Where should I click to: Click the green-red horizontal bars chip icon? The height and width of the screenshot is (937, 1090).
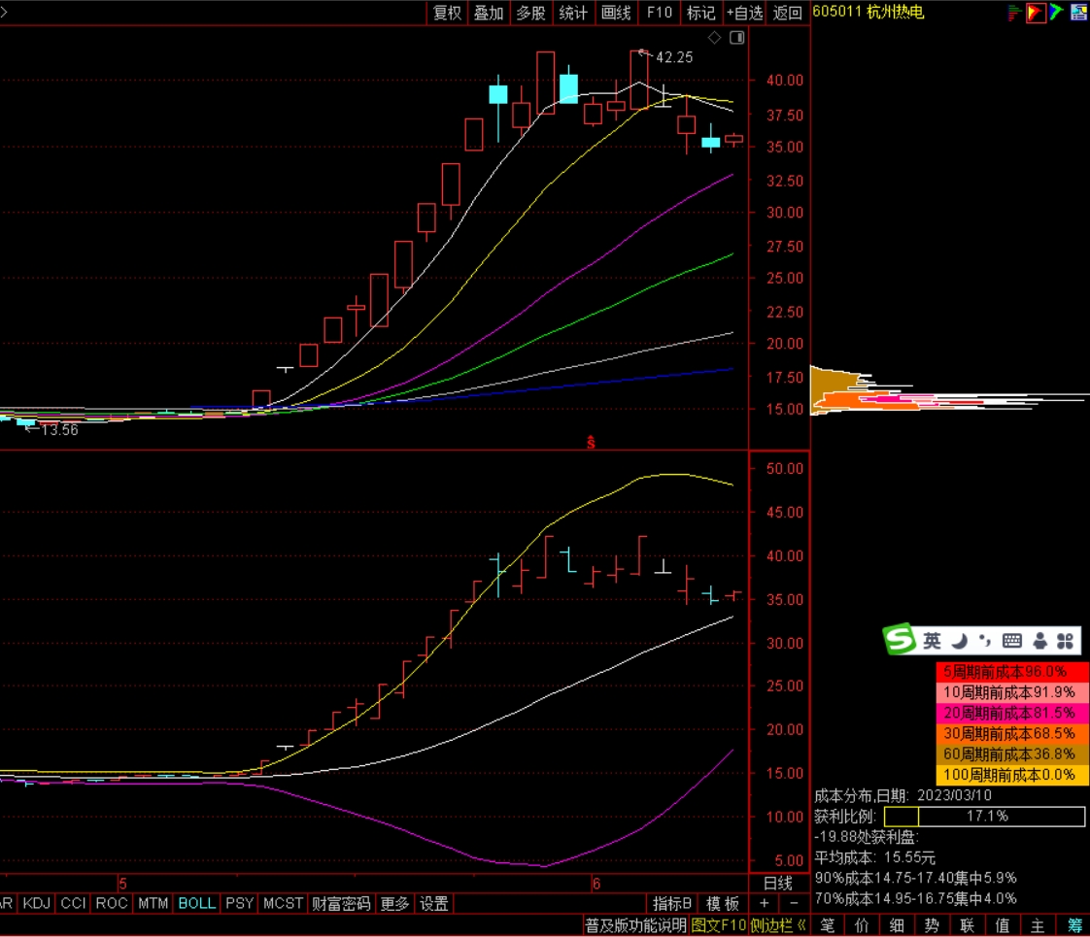[1015, 13]
